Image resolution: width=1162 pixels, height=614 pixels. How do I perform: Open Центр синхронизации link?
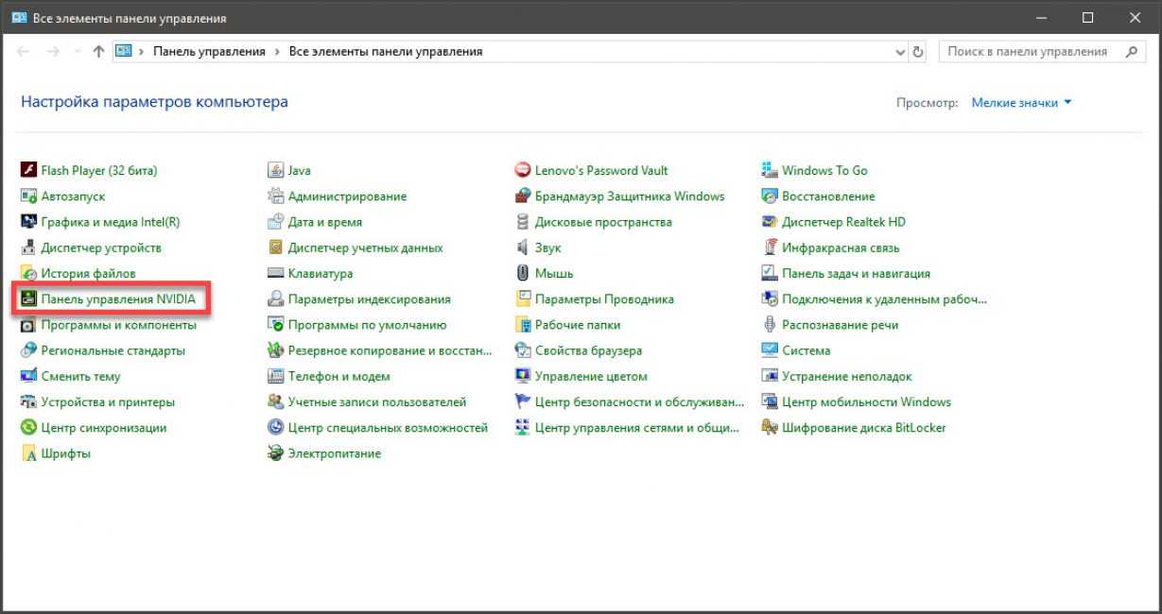coord(104,428)
